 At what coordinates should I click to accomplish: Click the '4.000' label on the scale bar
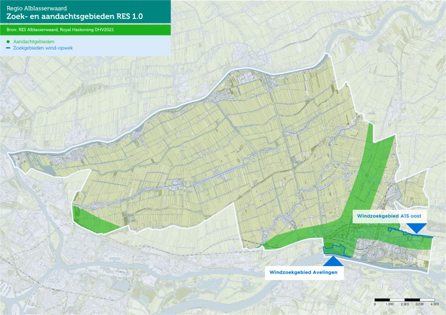[x=434, y=305]
